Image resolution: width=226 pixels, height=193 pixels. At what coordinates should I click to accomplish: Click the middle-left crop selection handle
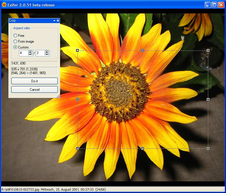coord(77,100)
